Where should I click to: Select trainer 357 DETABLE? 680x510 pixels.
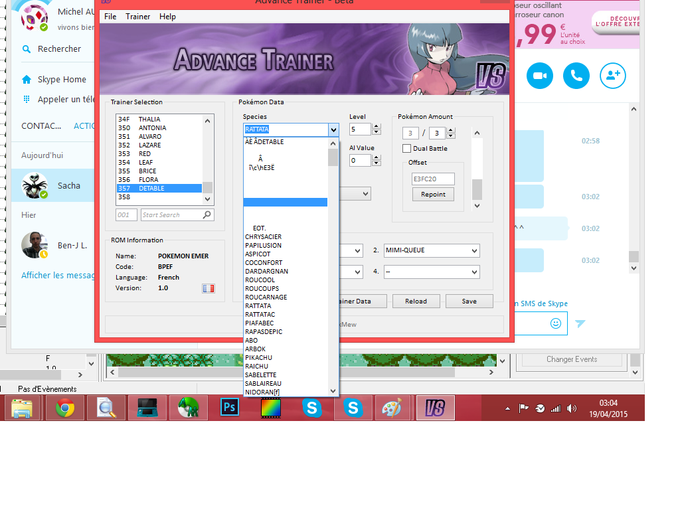(x=159, y=188)
